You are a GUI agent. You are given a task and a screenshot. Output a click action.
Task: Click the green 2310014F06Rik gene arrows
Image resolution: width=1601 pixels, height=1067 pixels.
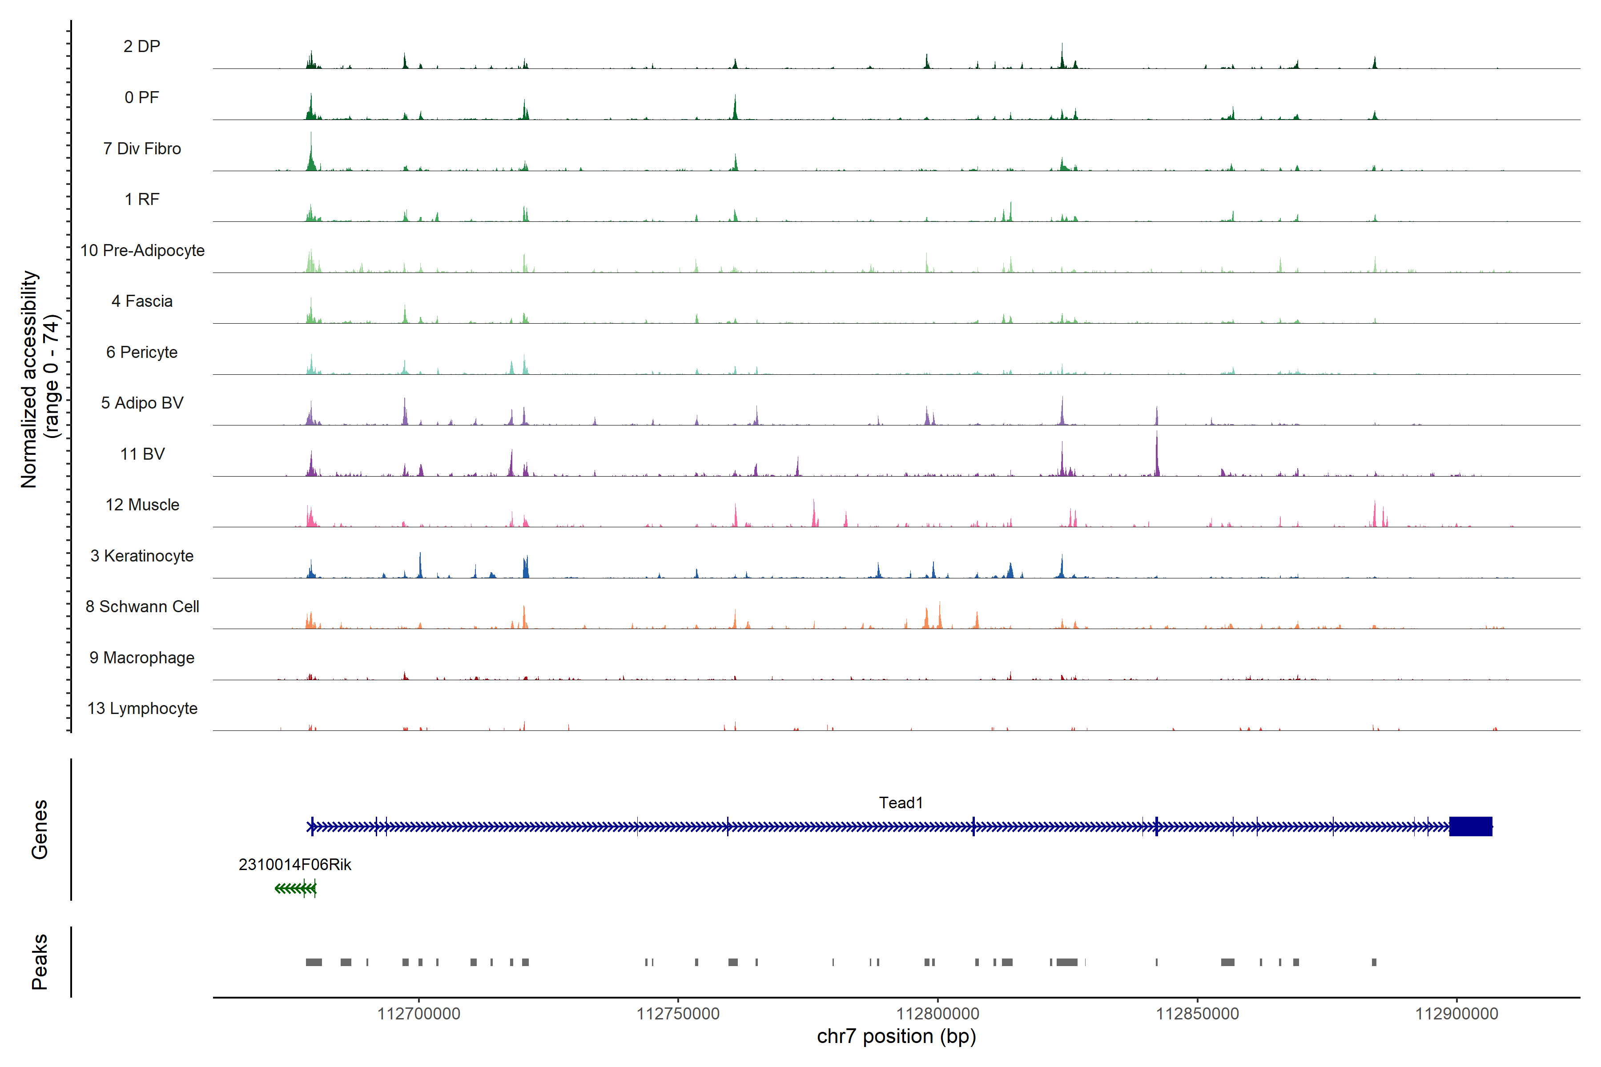(x=295, y=888)
